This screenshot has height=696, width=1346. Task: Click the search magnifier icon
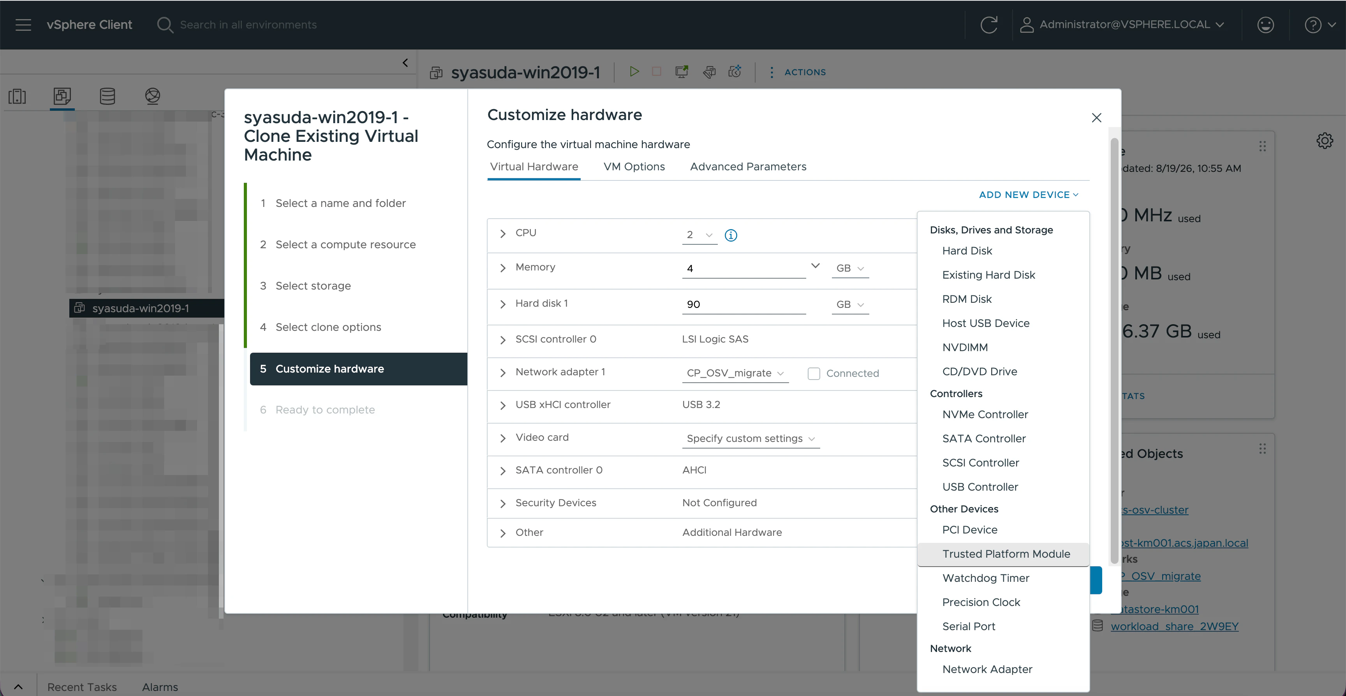pos(165,25)
